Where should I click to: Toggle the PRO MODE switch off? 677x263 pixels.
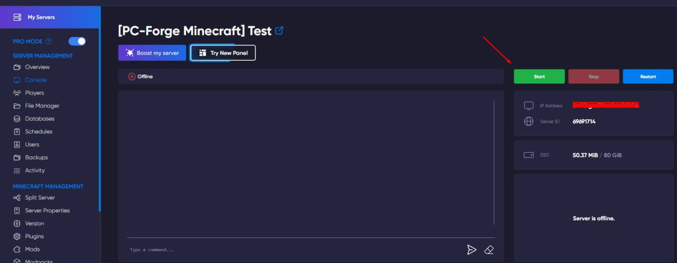77,41
